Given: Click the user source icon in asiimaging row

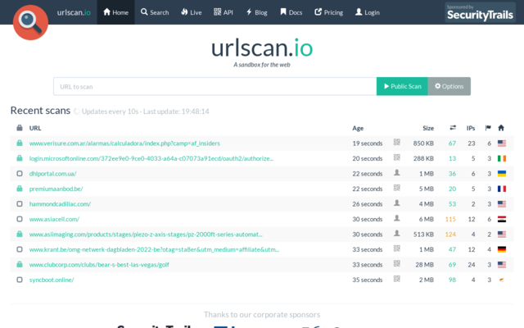Looking at the screenshot, I should tap(396, 233).
